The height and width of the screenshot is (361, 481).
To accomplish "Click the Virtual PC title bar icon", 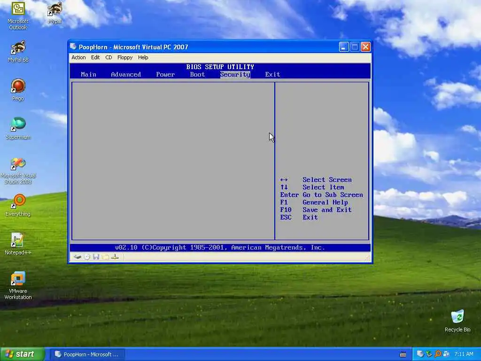I will click(x=73, y=47).
